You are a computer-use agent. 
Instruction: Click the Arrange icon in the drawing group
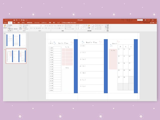(88, 26)
